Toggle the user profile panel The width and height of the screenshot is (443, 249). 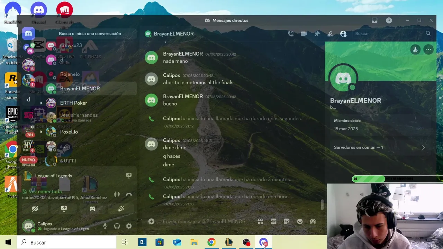(343, 34)
